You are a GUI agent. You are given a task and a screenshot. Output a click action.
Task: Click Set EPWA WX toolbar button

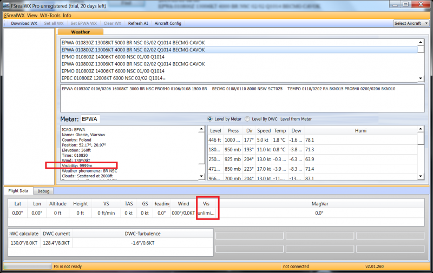[84, 23]
